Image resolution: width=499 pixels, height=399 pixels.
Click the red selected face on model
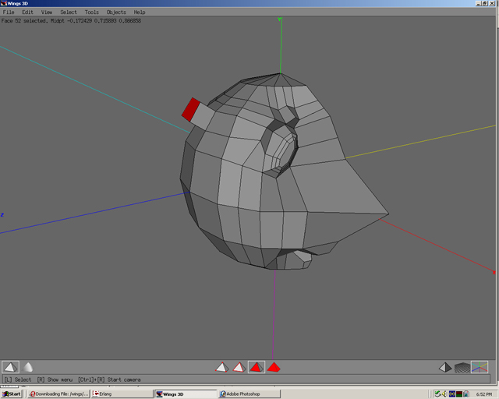190,109
